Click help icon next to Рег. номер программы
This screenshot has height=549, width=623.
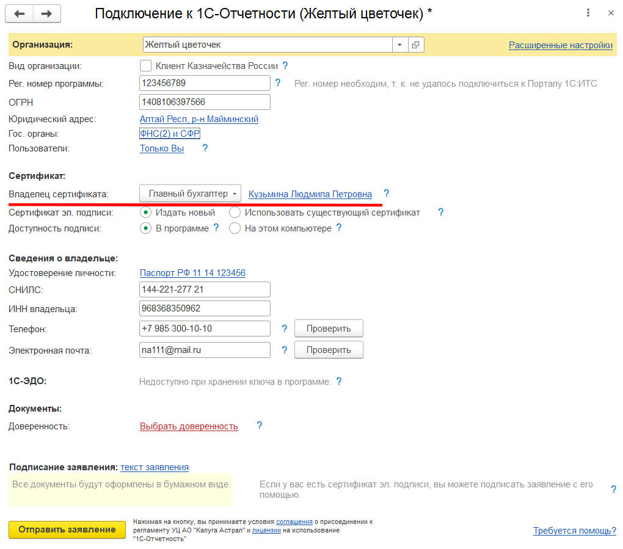(x=278, y=82)
